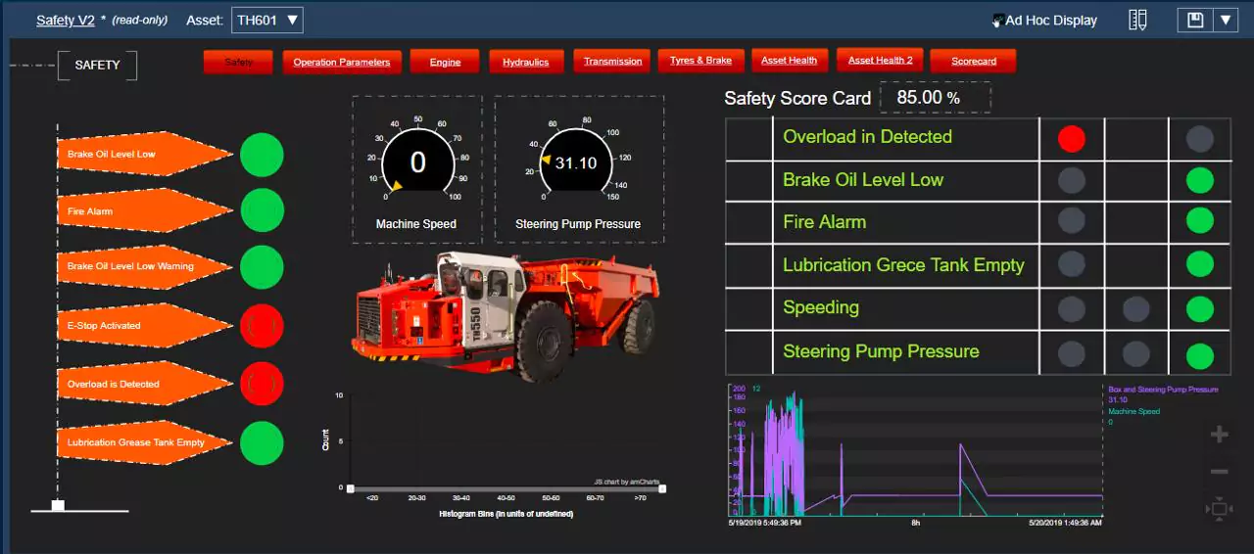Click the red Overload in Detected indicator

pyautogui.click(x=1072, y=138)
